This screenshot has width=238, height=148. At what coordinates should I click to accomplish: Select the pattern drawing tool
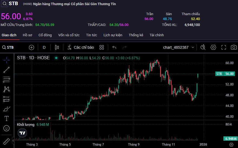6,89
